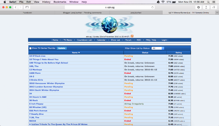Open the File menu
Image resolution: width=219 pixels, height=126 pixels.
tap(21, 2)
